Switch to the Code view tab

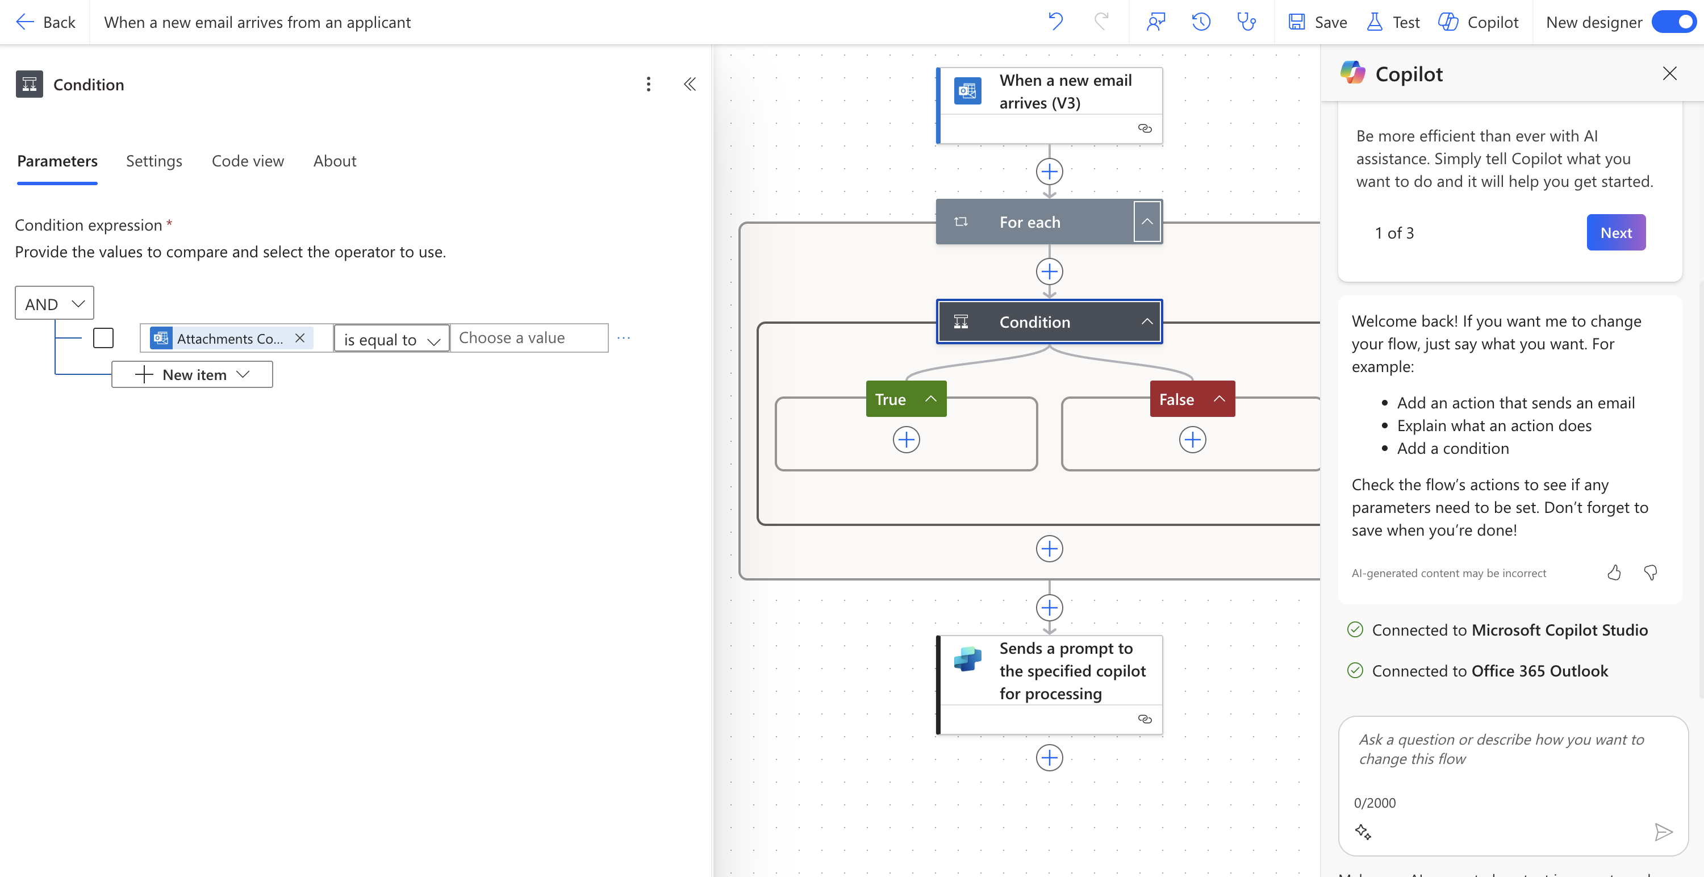point(248,161)
